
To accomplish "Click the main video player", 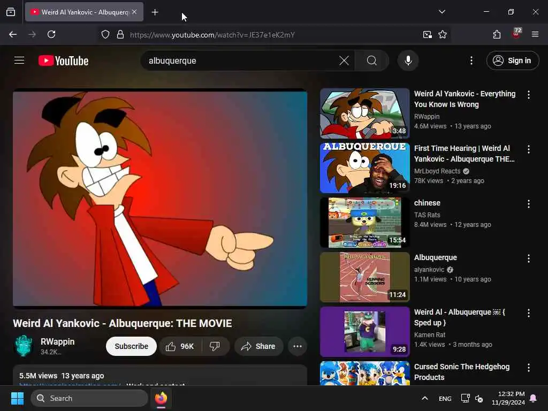I will [x=160, y=199].
